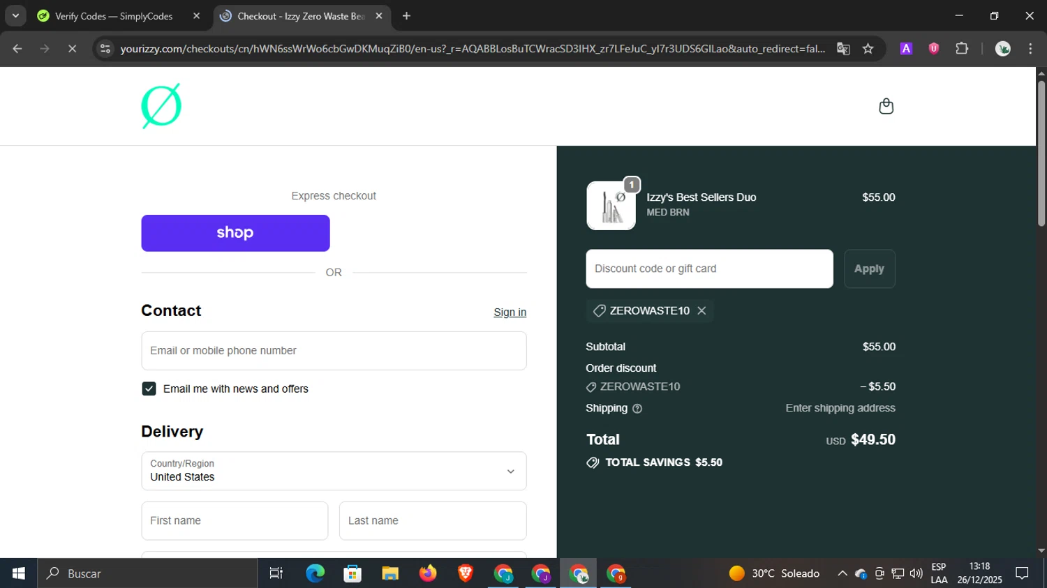Click Izzy's Best Sellers Duo thumbnail
Image resolution: width=1047 pixels, height=588 pixels.
click(611, 206)
